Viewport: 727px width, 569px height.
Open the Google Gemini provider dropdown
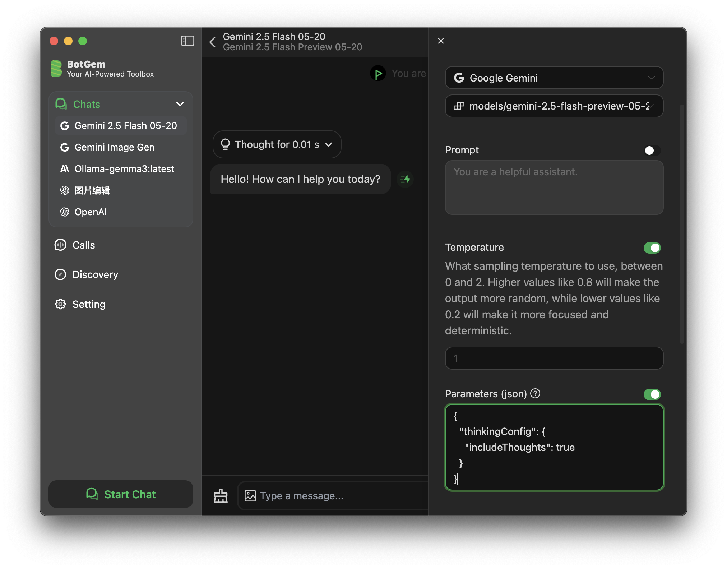(x=554, y=78)
